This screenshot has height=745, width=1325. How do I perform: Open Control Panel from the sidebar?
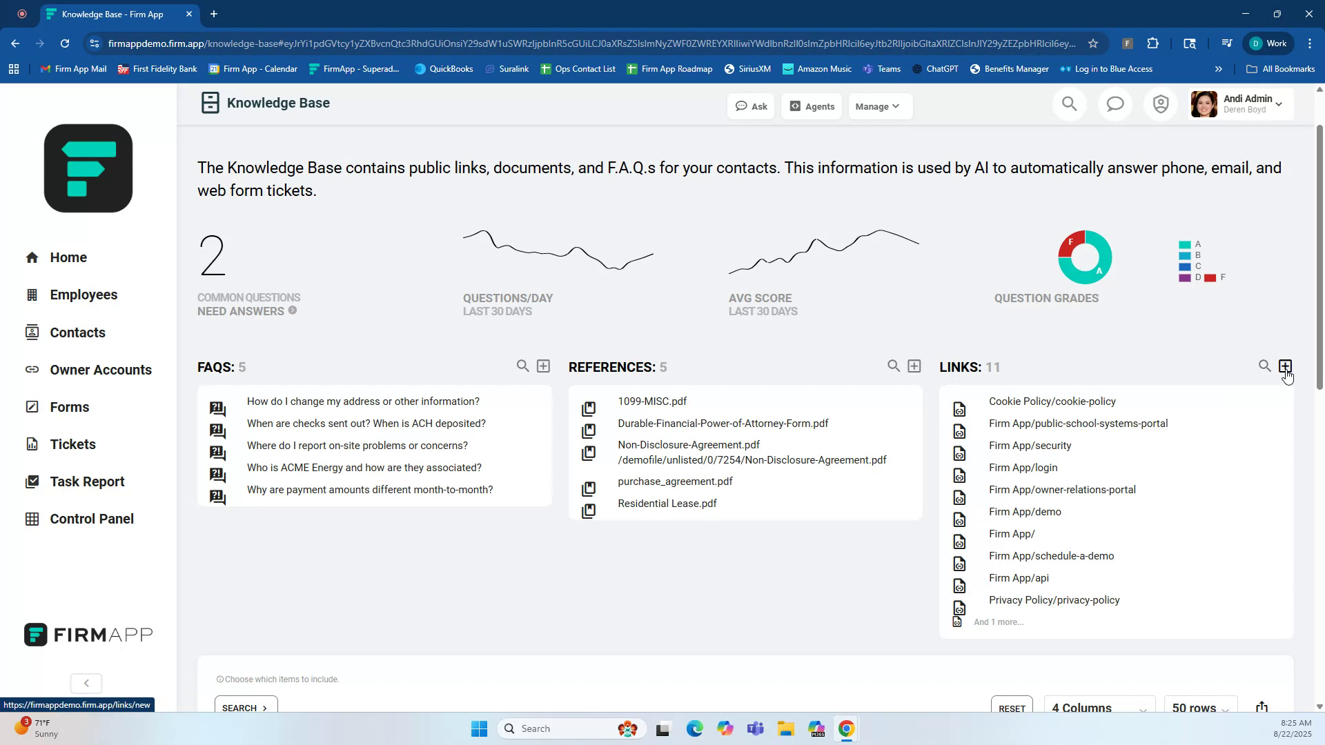[x=90, y=518]
